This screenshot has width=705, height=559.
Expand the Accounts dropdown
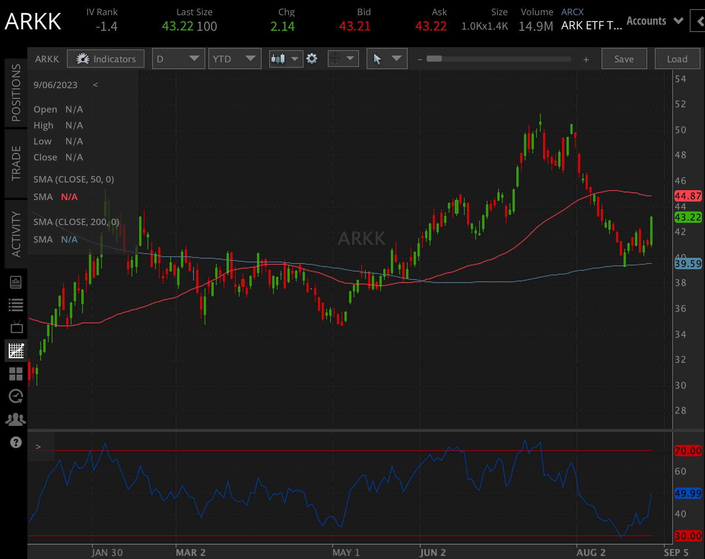point(655,21)
